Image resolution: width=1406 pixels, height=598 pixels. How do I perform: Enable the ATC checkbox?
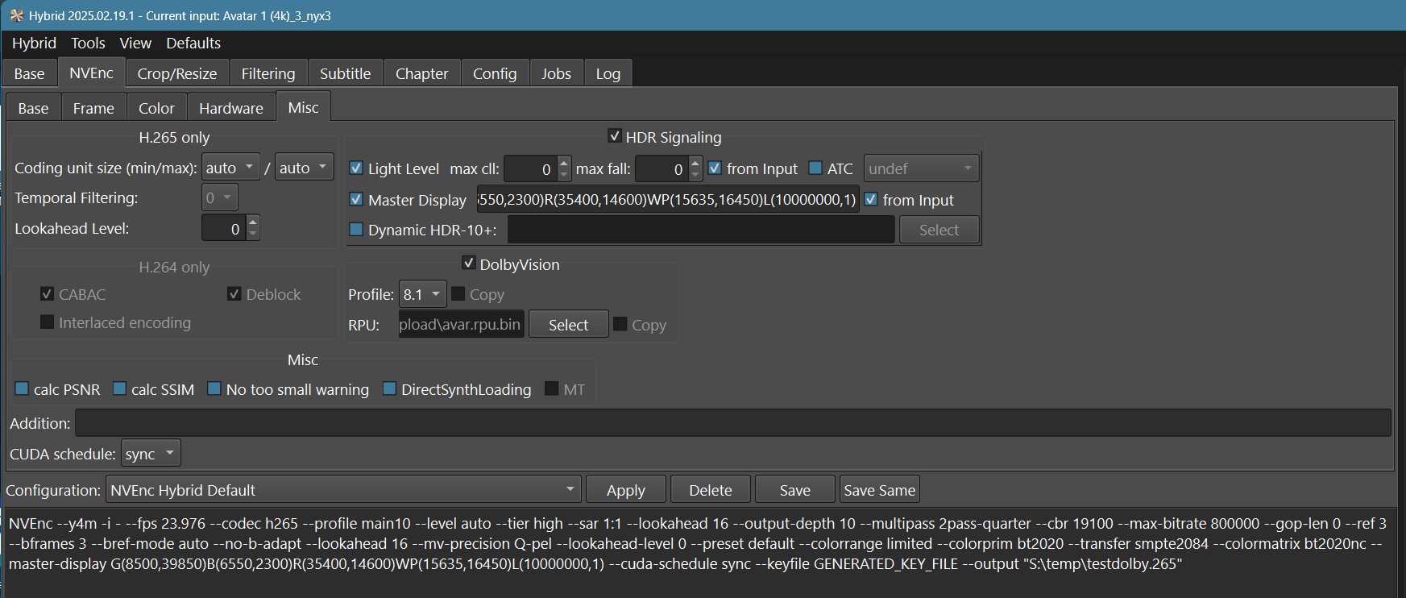pos(815,168)
